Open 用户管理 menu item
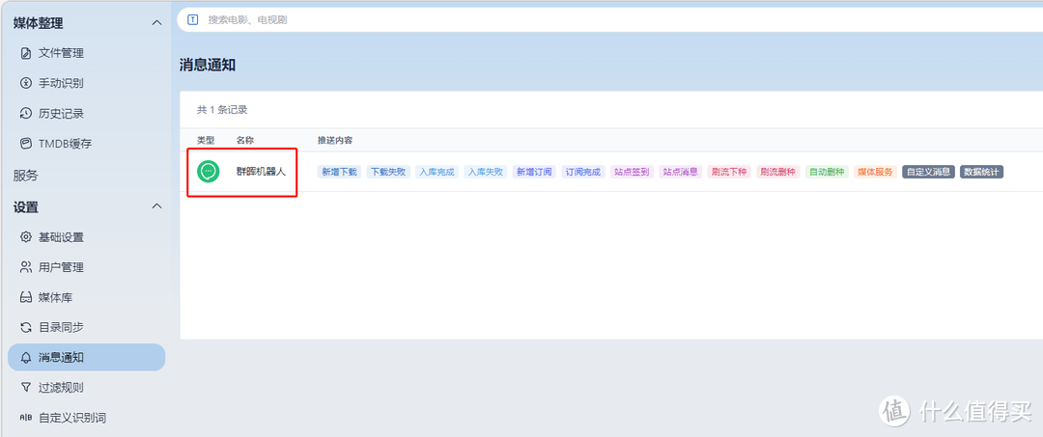This screenshot has height=437, width=1043. tap(87, 267)
